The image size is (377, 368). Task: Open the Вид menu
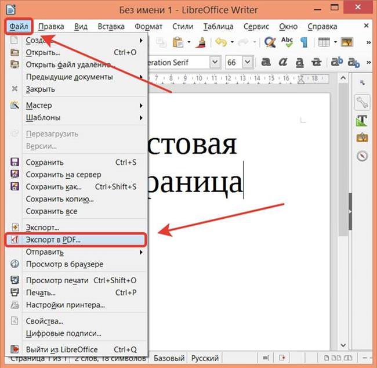(x=81, y=26)
